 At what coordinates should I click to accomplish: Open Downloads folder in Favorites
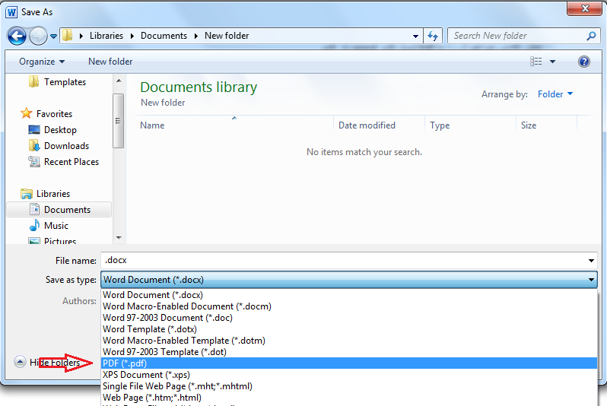66,146
